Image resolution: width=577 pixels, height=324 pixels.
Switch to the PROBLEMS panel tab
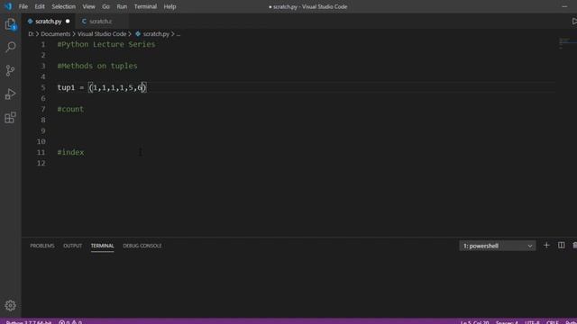(x=42, y=246)
